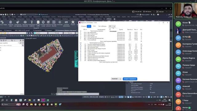Click the Наименование column header
This screenshot has height=111, width=197.
click(101, 30)
